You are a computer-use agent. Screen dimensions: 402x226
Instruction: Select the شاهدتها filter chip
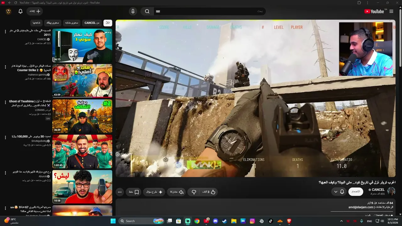point(36,23)
